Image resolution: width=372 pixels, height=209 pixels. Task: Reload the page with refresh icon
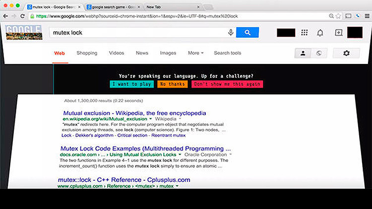(22, 16)
